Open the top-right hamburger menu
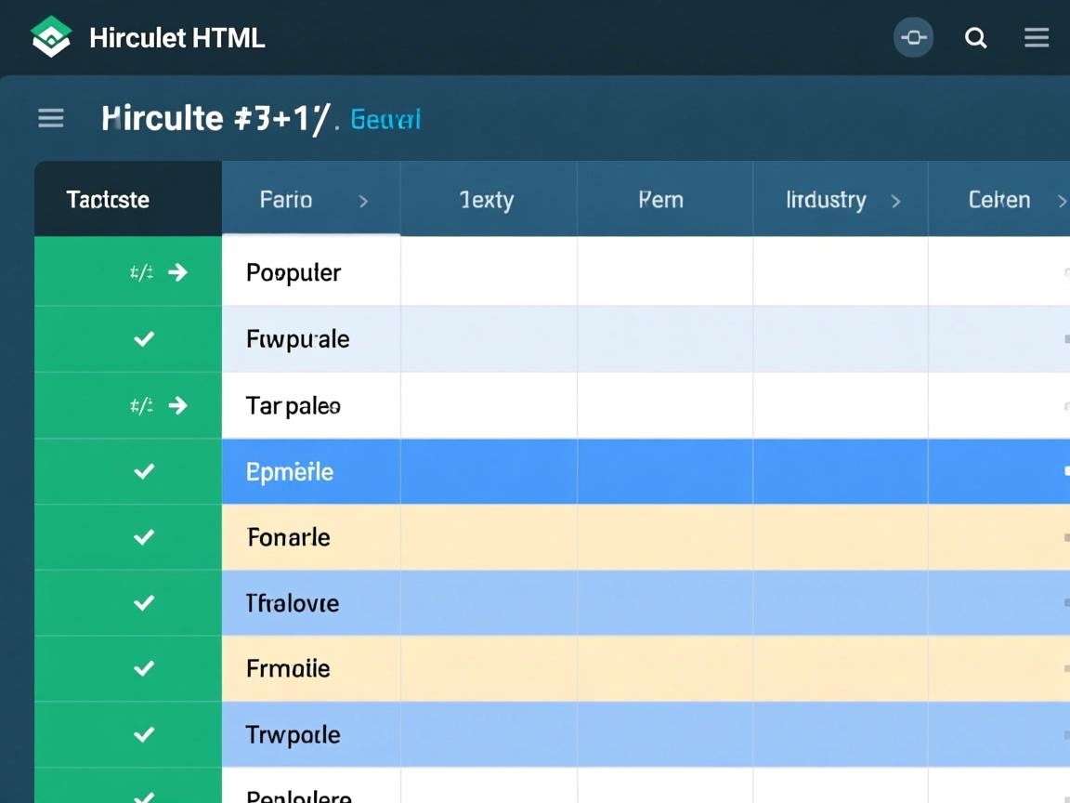The image size is (1070, 803). click(1037, 37)
